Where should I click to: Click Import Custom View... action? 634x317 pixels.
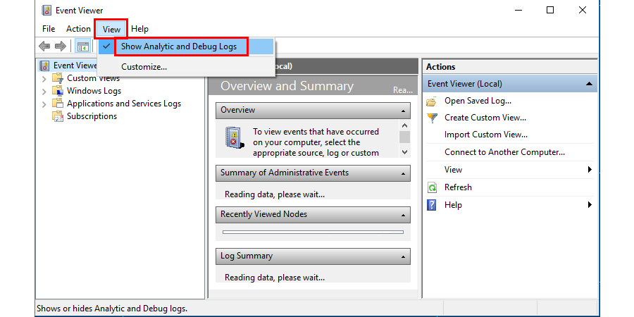click(486, 135)
